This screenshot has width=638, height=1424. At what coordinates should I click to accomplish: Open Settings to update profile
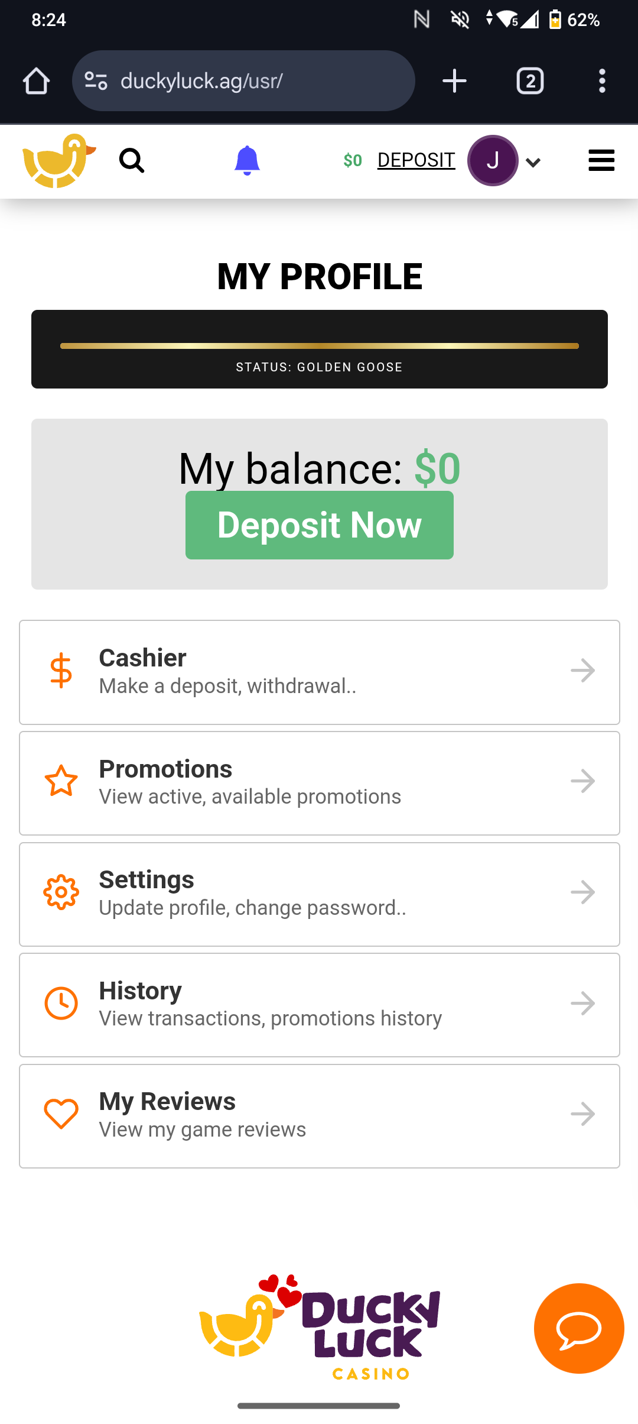[x=319, y=894]
